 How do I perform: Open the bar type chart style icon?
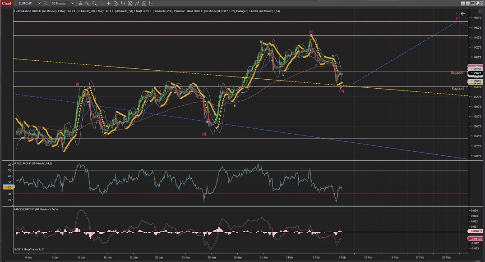[80, 4]
